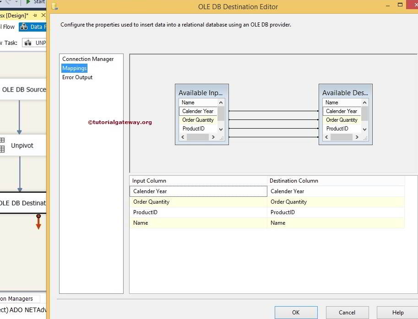Click the red error output arrow

click(38, 222)
